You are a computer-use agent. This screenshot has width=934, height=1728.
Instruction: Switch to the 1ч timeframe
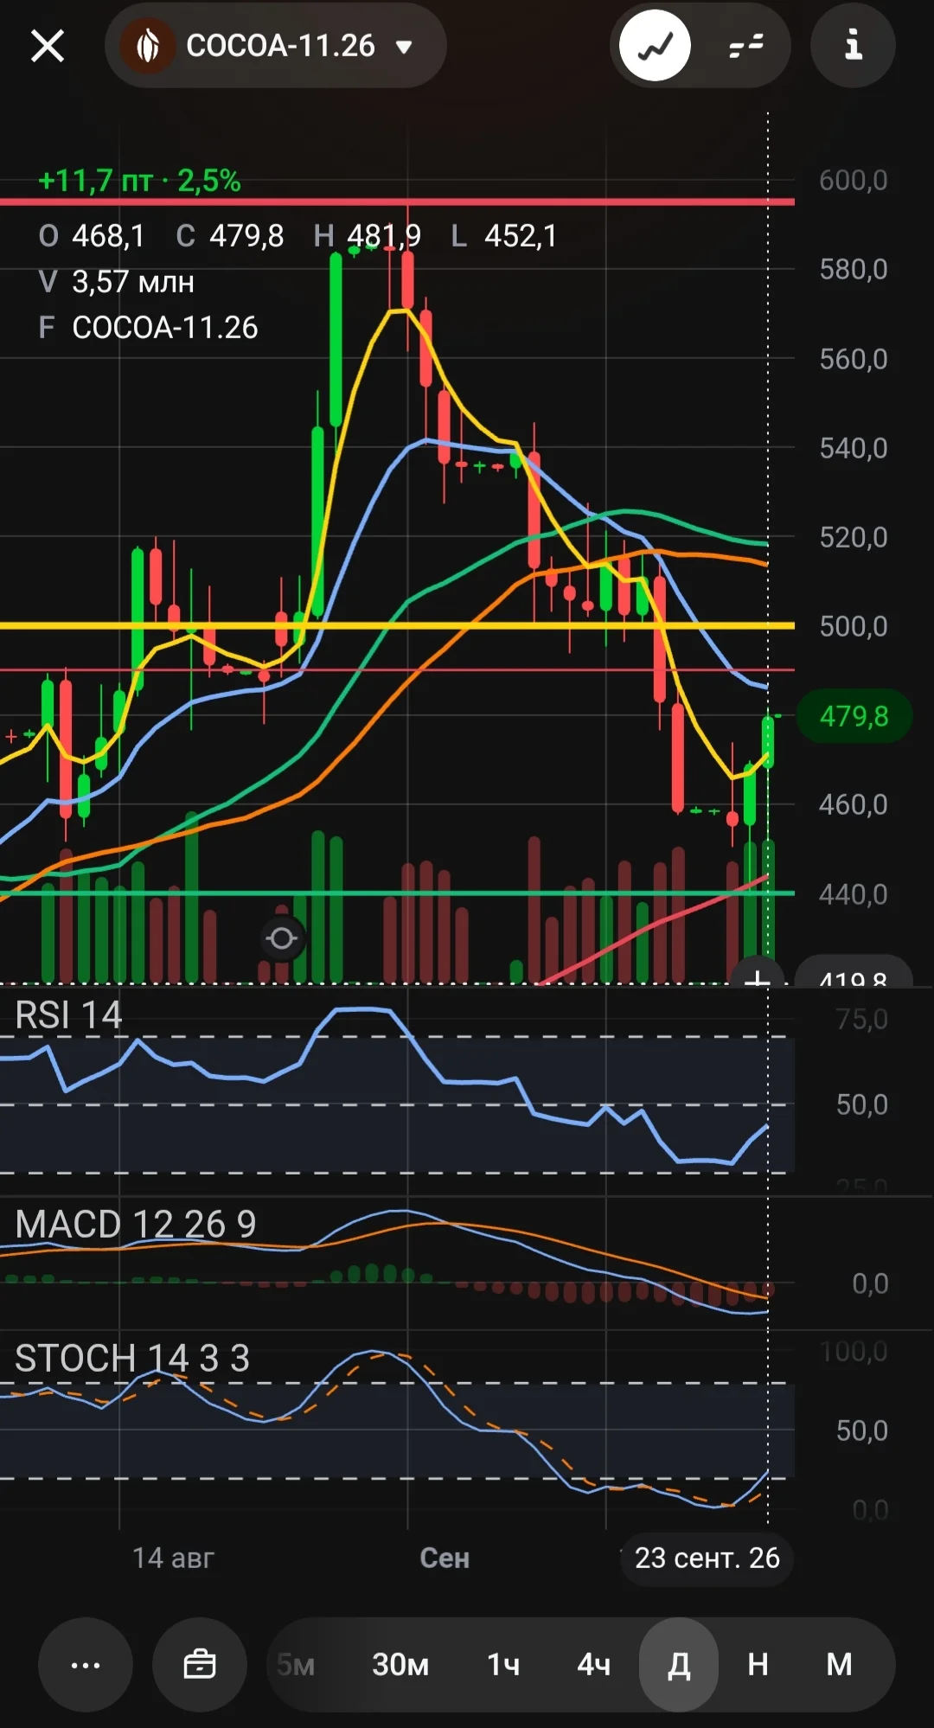pyautogui.click(x=503, y=1665)
